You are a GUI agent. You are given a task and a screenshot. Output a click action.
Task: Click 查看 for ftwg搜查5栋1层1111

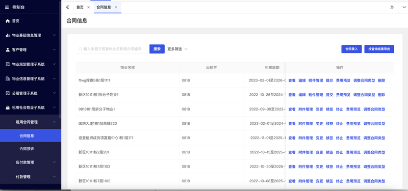(292, 80)
